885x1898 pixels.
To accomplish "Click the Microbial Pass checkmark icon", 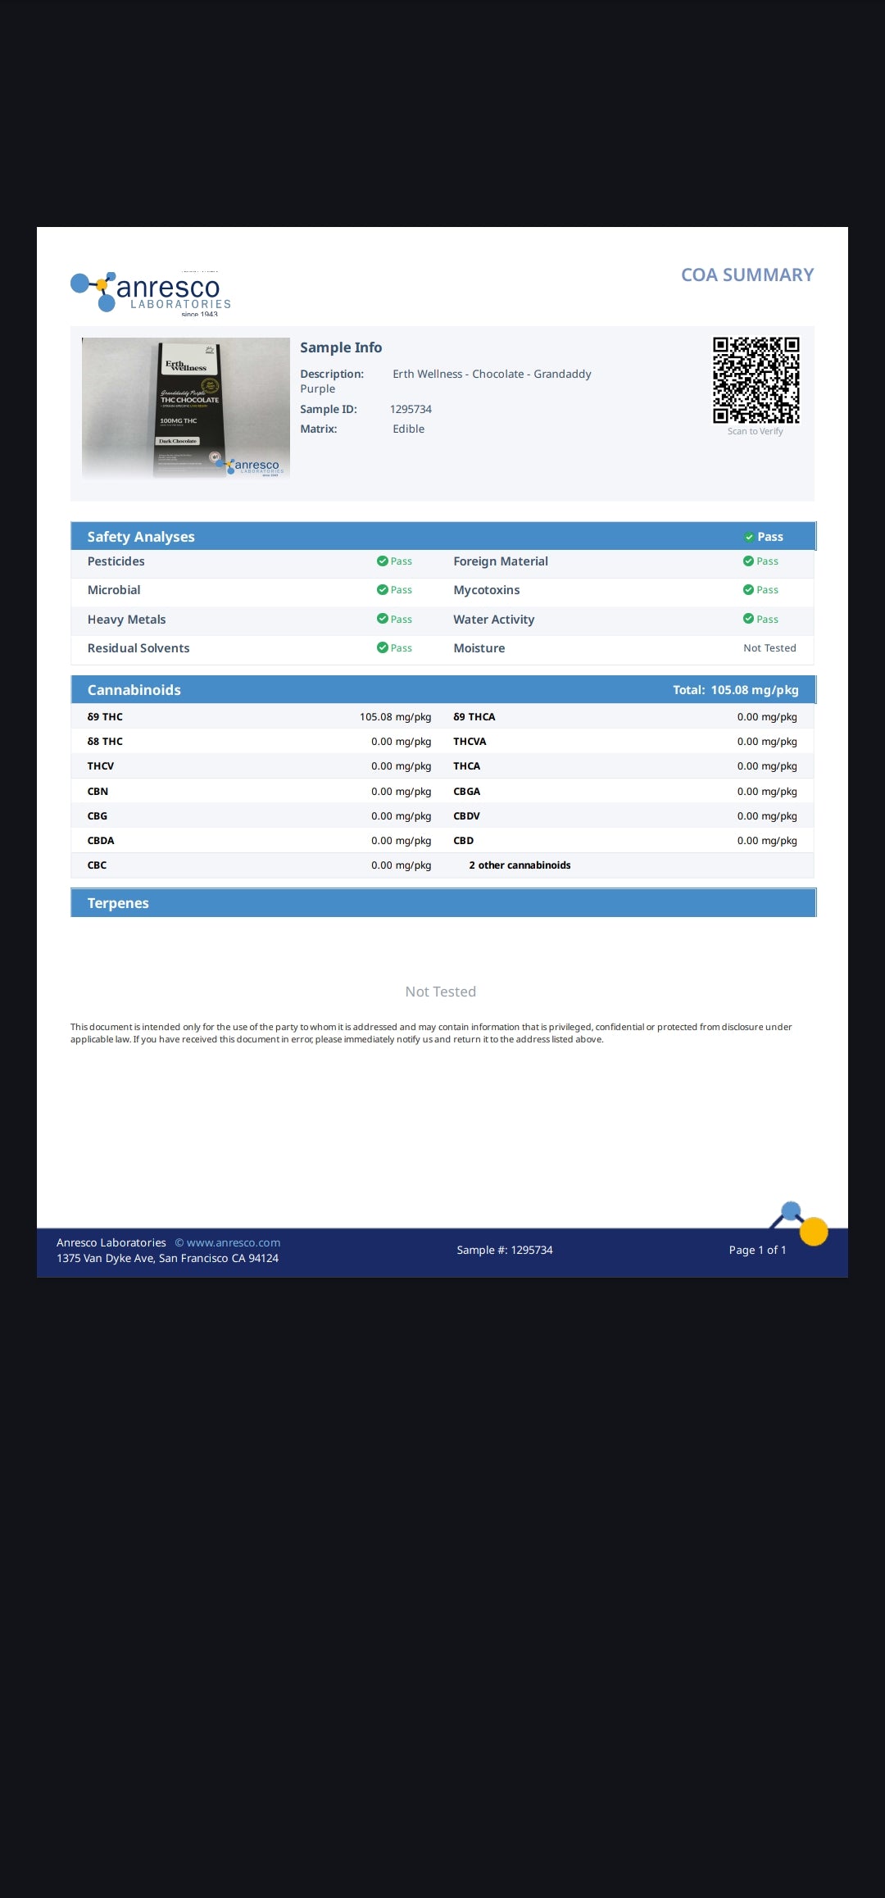I will (x=383, y=590).
